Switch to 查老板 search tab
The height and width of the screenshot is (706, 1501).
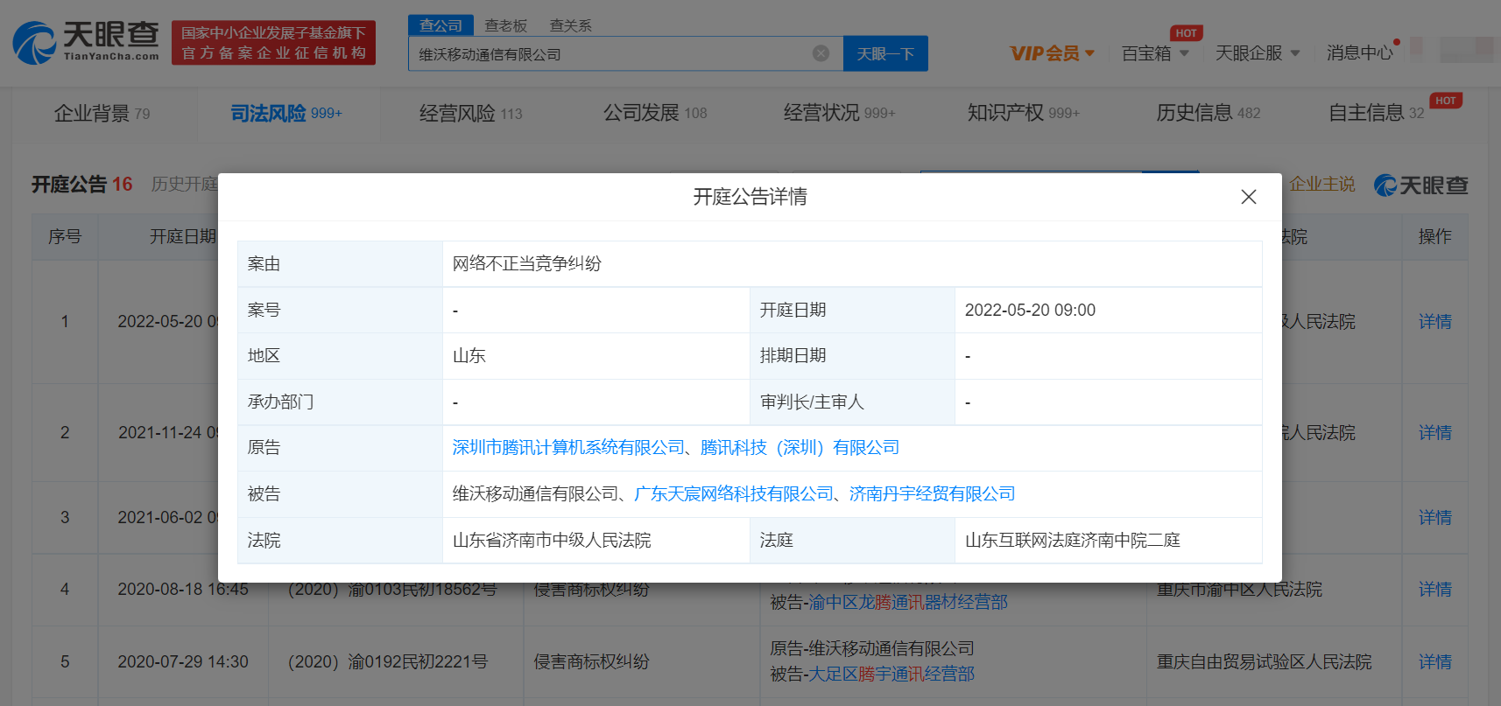(506, 25)
